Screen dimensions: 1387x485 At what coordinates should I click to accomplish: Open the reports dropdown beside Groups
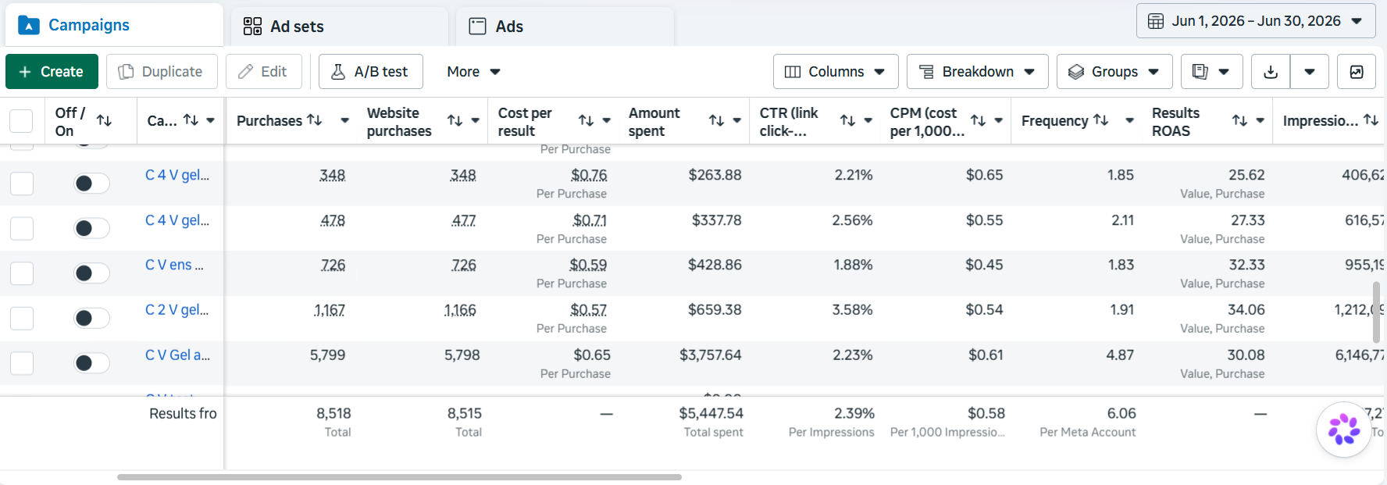pos(1211,72)
